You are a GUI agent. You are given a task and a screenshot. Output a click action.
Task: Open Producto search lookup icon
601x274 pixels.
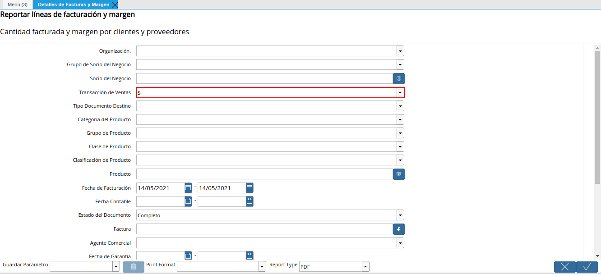point(399,174)
